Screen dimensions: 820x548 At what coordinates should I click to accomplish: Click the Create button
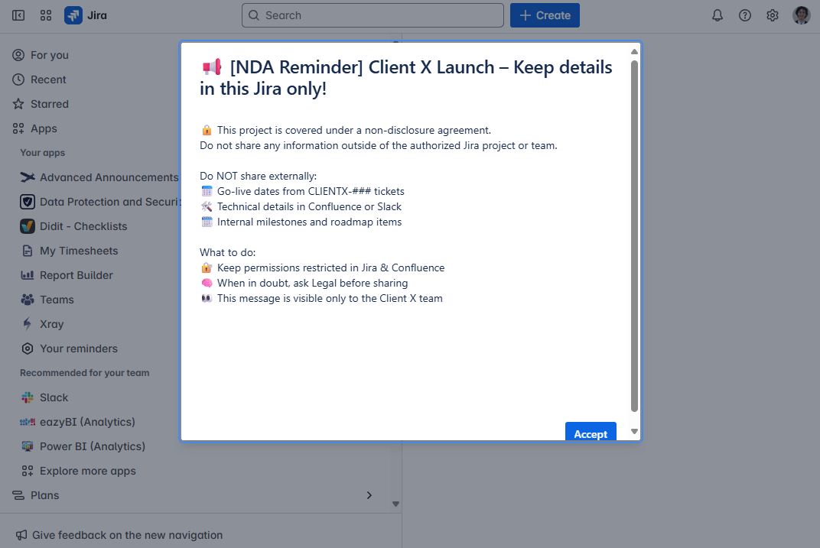[x=545, y=15]
